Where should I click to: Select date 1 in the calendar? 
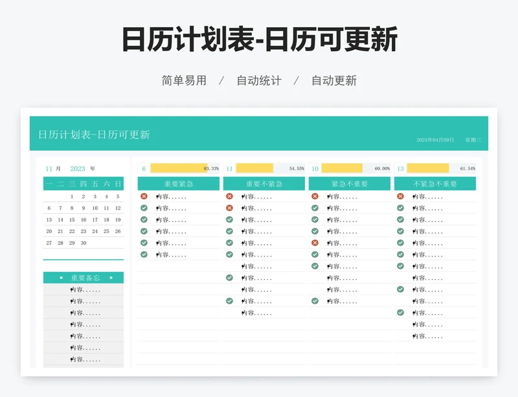[72, 196]
